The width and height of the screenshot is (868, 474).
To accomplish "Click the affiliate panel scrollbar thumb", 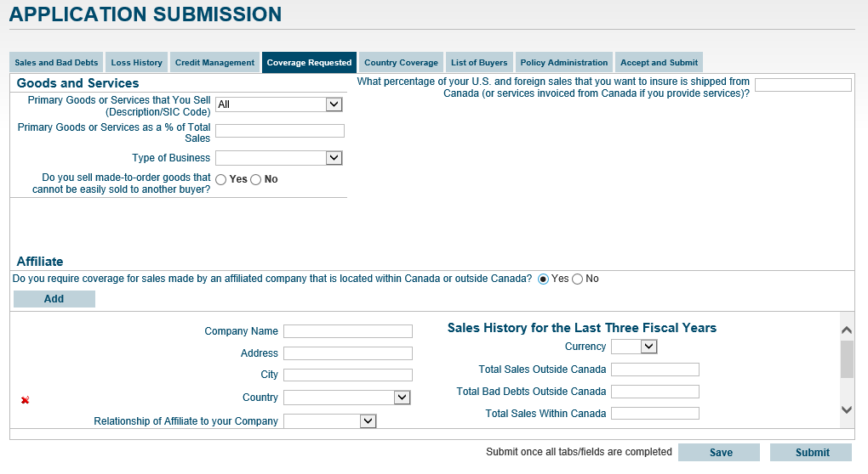I will click(847, 359).
